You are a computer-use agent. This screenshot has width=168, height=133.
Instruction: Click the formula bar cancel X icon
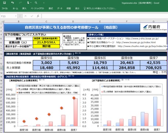[x=25, y=16]
